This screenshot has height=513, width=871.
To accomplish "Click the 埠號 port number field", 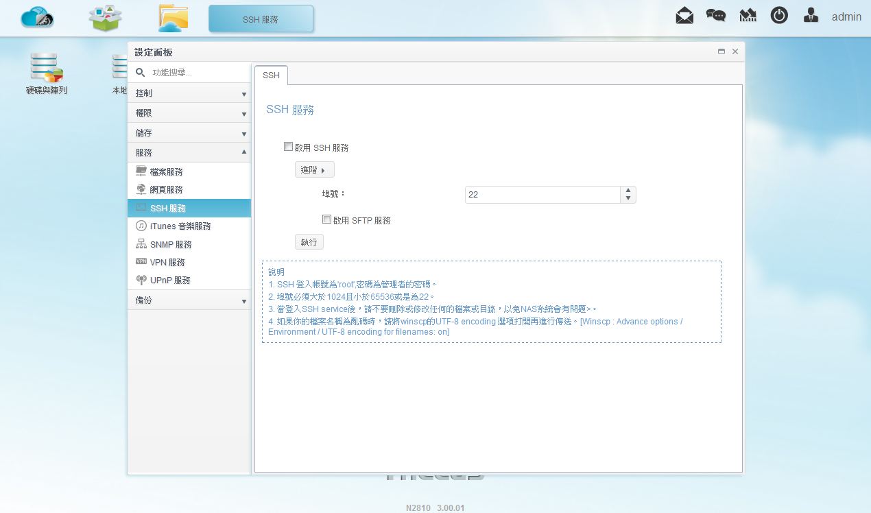I will tap(542, 195).
